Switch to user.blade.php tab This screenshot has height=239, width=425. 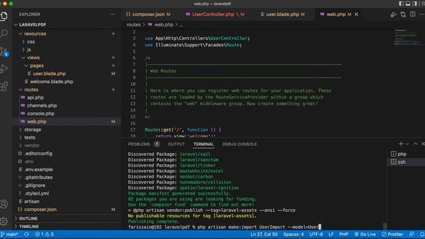[282, 15]
